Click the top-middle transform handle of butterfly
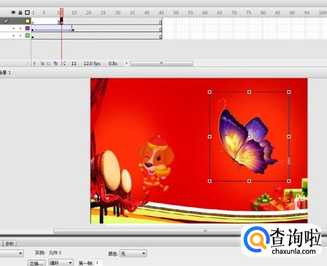The width and height of the screenshot is (327, 266). pos(249,92)
